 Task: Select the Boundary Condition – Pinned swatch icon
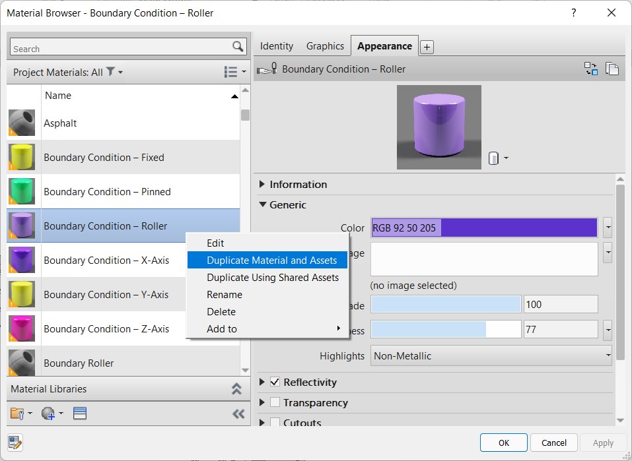[22, 191]
